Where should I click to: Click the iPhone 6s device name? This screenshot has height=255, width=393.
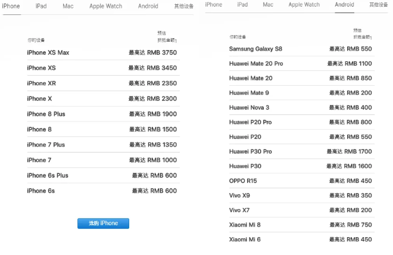[41, 191]
